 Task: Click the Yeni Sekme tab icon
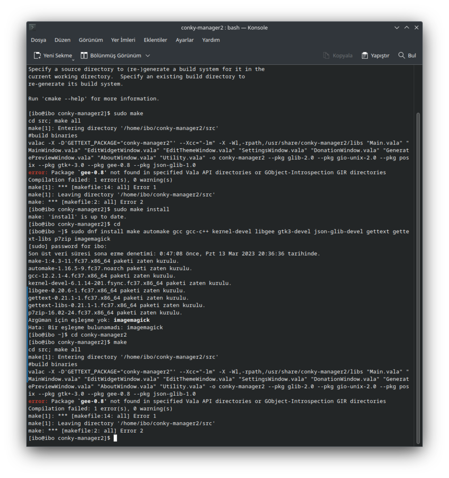(37, 55)
